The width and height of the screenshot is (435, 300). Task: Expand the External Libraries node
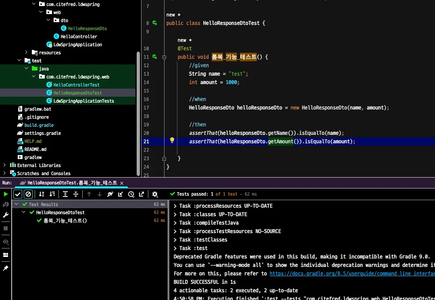(x=4, y=165)
